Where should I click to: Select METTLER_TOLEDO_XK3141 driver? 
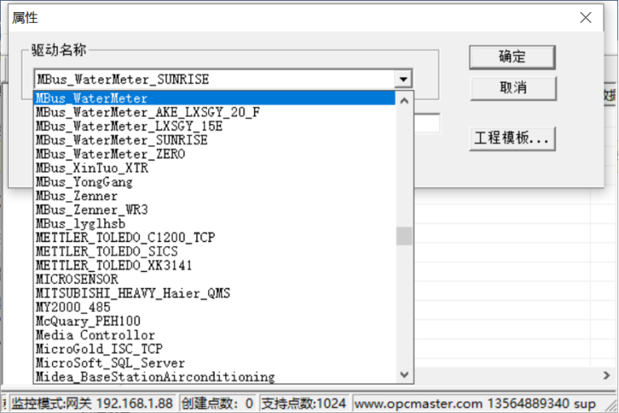click(214, 265)
